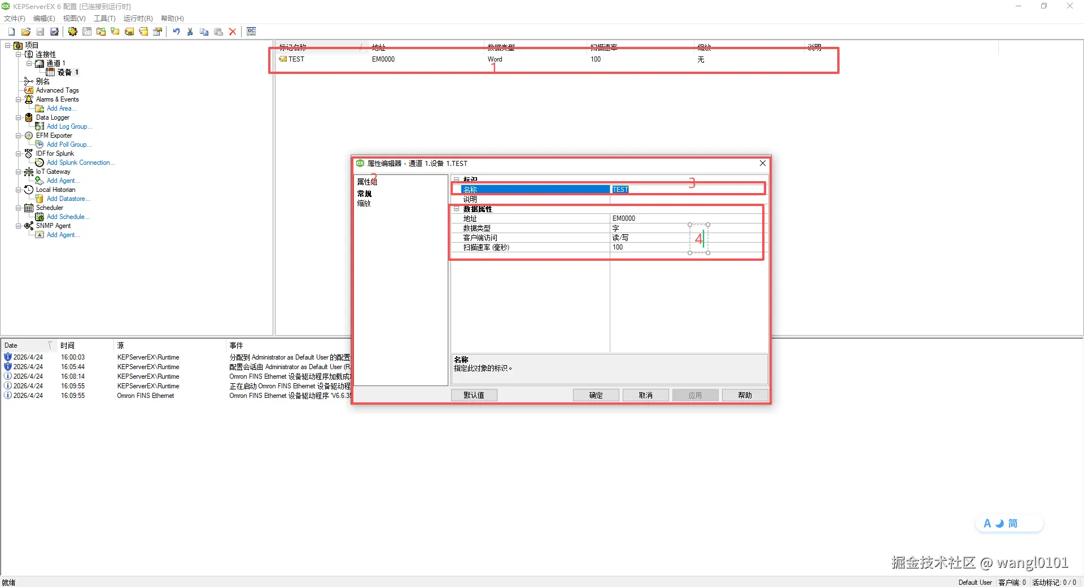Collapse the IDF for Splunk node
Viewport: 1084px width, 587px height.
(19, 154)
